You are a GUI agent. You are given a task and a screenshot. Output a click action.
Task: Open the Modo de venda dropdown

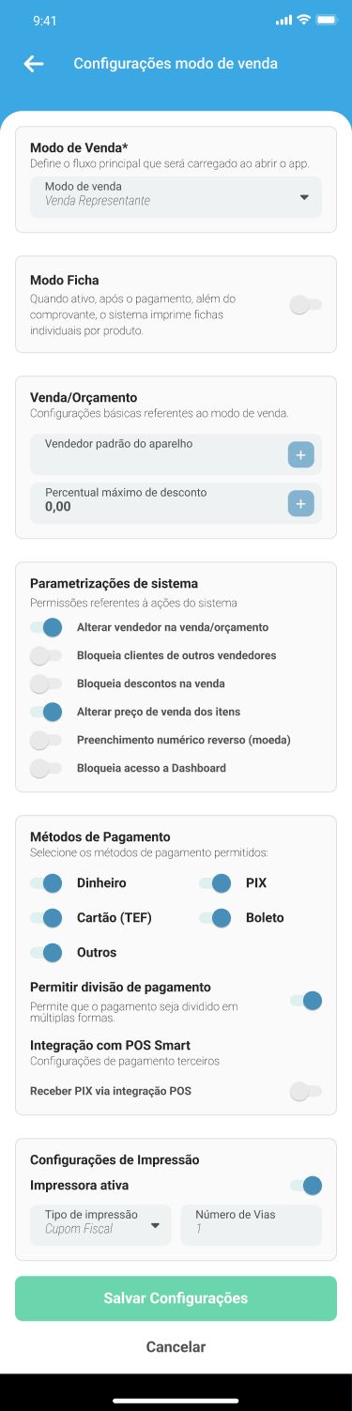pos(176,197)
